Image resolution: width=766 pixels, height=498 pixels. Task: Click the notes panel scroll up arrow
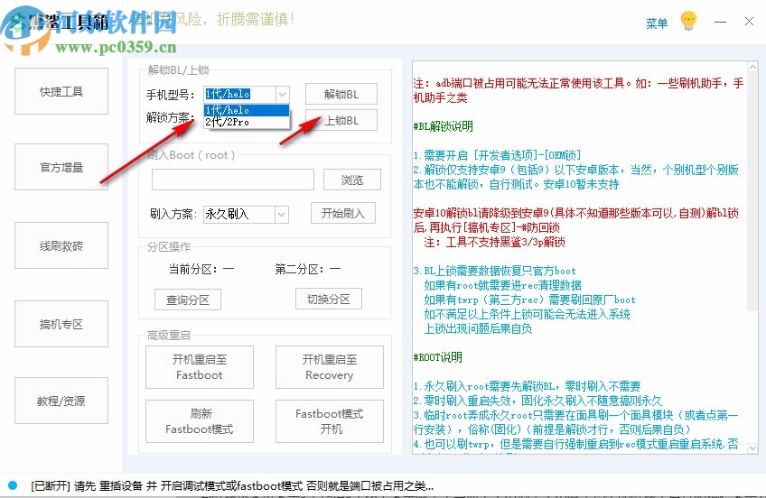(752, 68)
